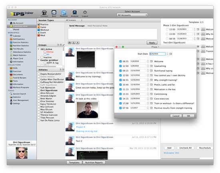This screenshot has height=173, width=220.
Task: Click calendar picker icon beside Start Date
Action: (171, 54)
